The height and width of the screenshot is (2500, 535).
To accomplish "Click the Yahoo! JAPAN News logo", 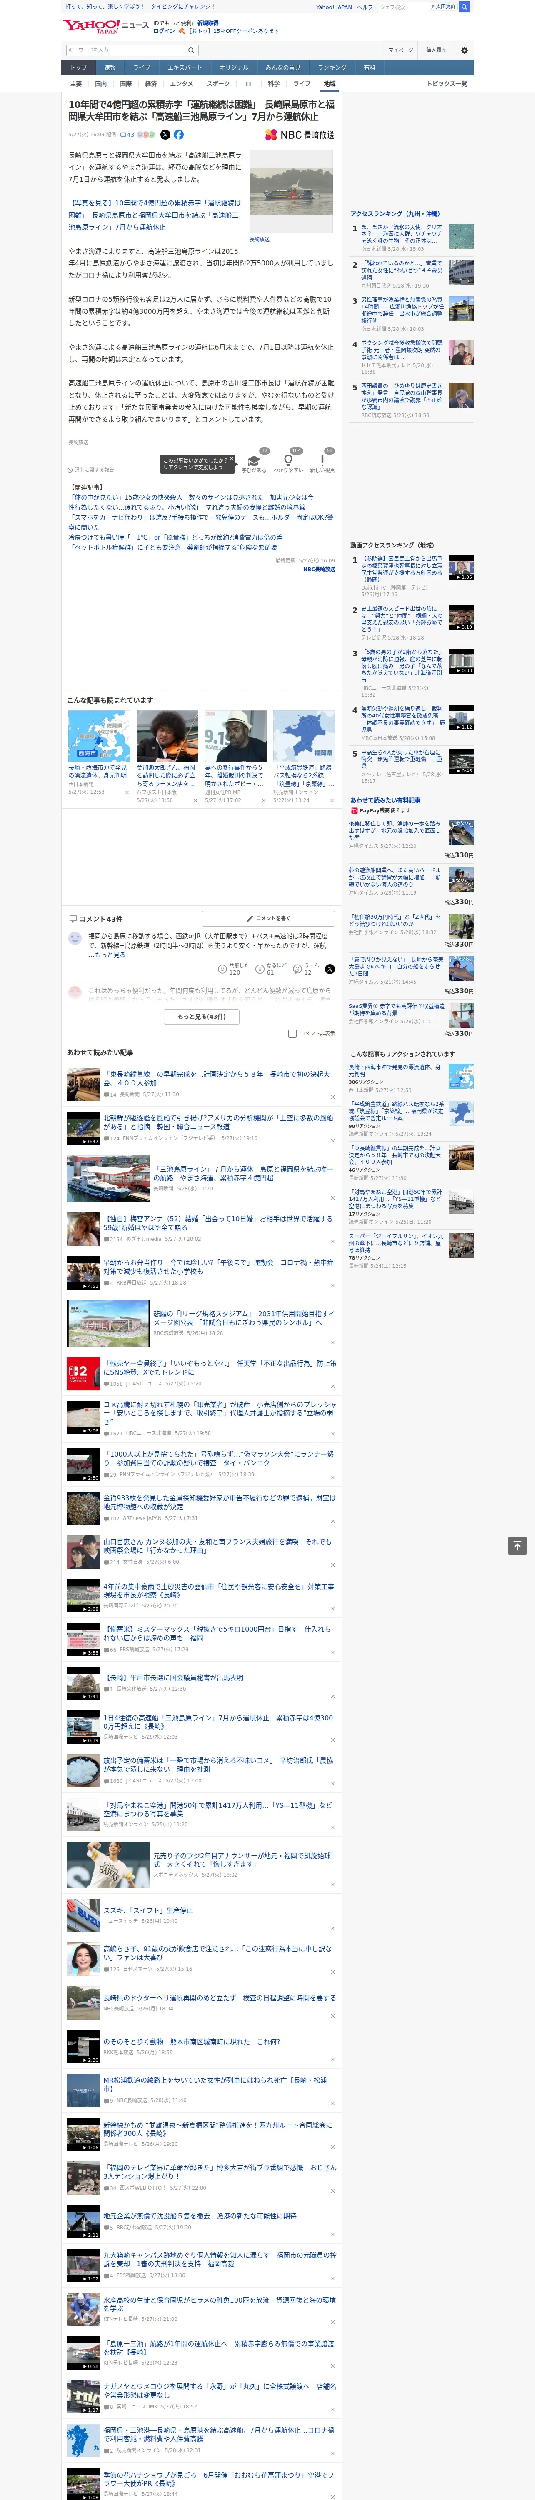I will click(106, 26).
